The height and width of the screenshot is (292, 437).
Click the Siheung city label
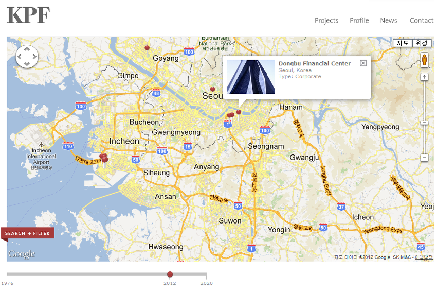point(156,173)
